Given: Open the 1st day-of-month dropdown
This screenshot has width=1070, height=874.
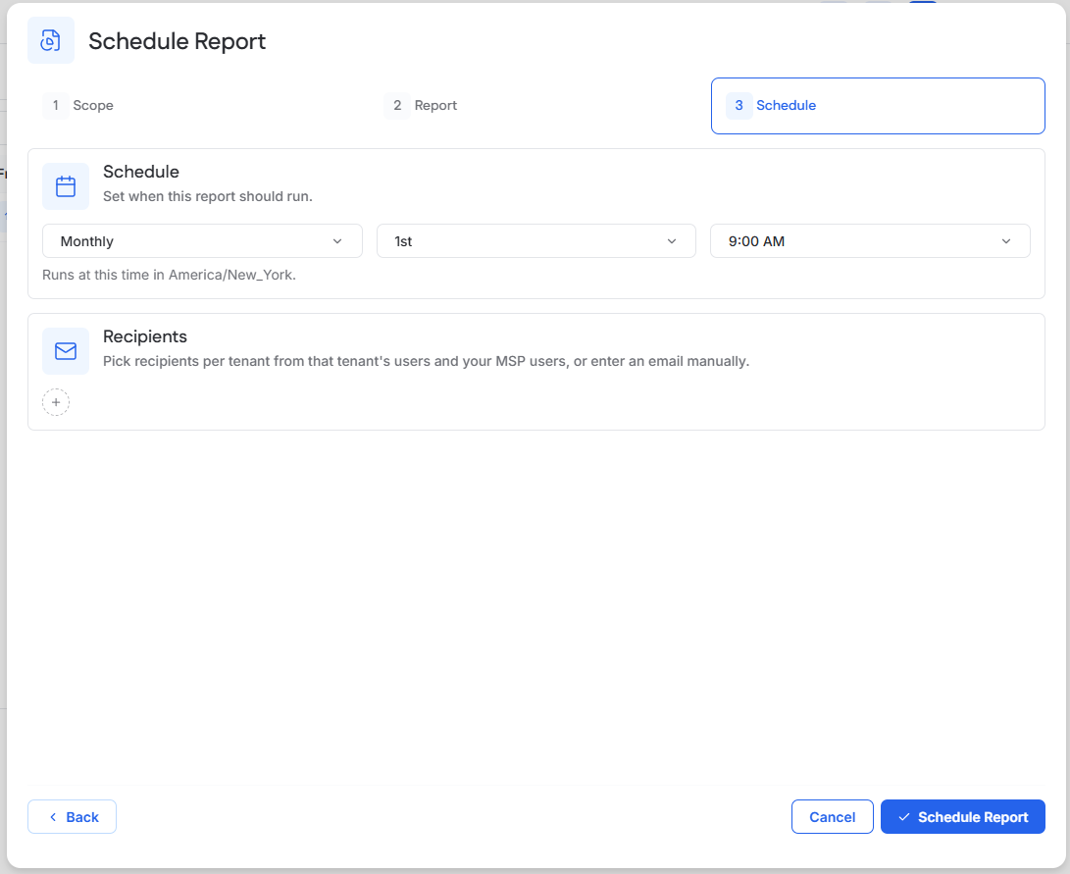Looking at the screenshot, I should click(536, 241).
